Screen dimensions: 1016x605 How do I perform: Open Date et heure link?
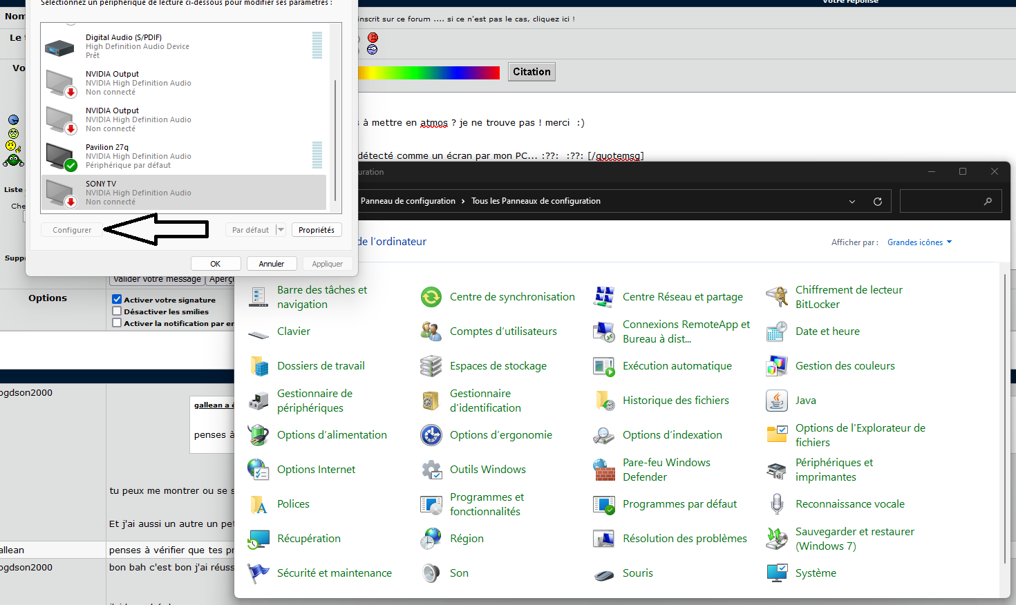click(x=827, y=332)
